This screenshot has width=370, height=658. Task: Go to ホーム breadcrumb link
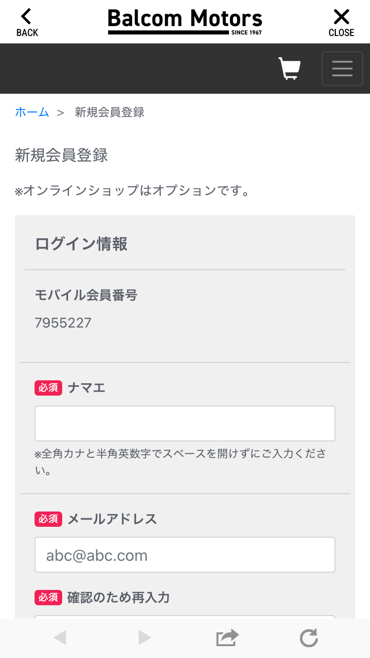(x=32, y=112)
